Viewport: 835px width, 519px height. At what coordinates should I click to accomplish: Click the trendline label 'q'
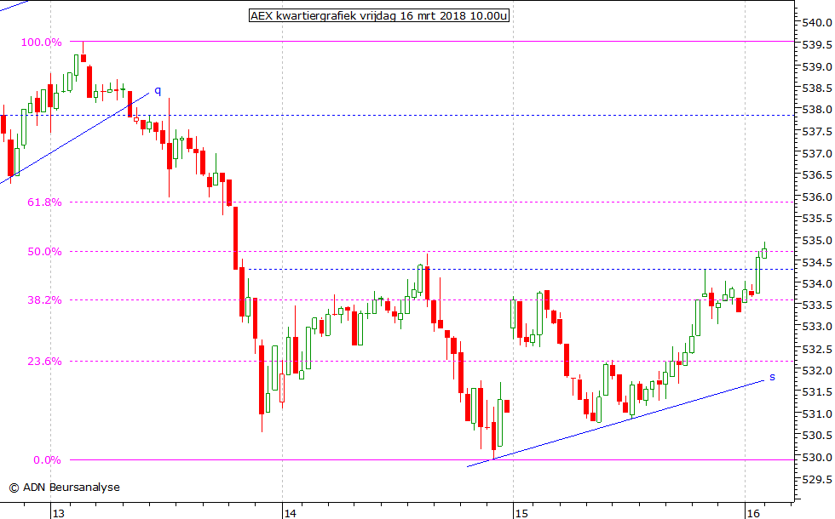point(158,90)
